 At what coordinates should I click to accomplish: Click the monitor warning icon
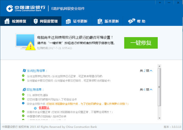pyautogui.click(x=26, y=42)
